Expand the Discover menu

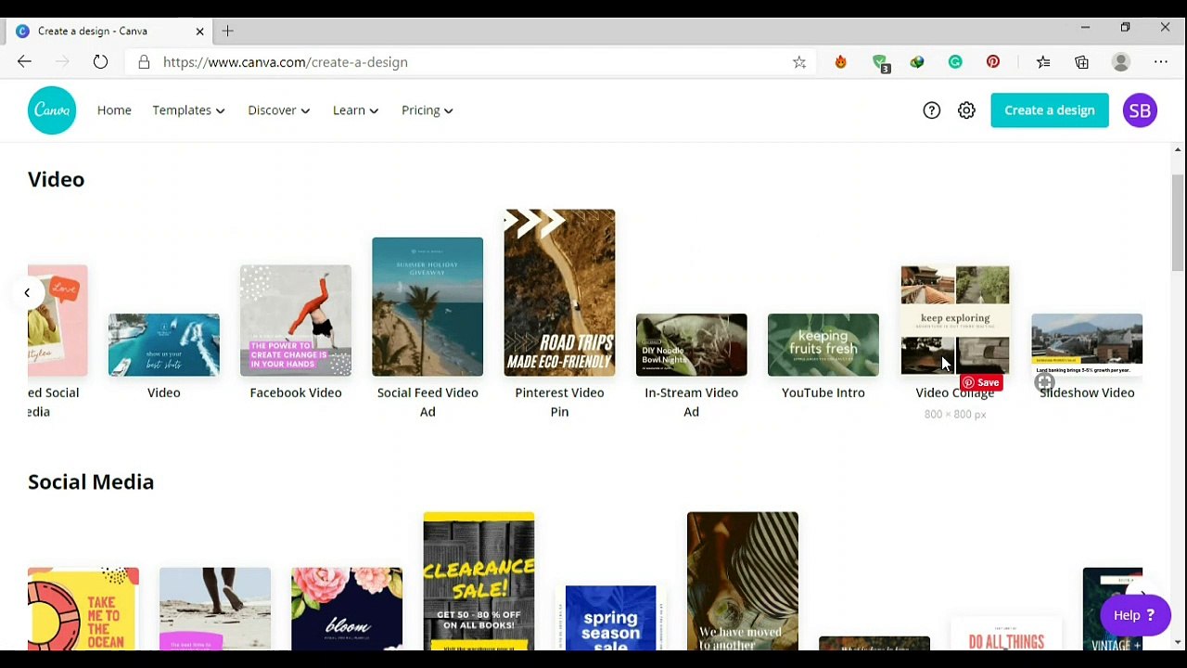(x=278, y=110)
